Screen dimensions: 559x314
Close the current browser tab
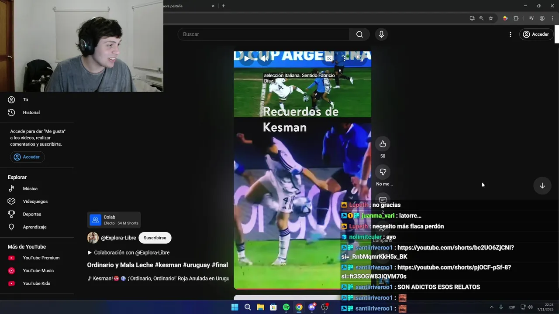[213, 6]
